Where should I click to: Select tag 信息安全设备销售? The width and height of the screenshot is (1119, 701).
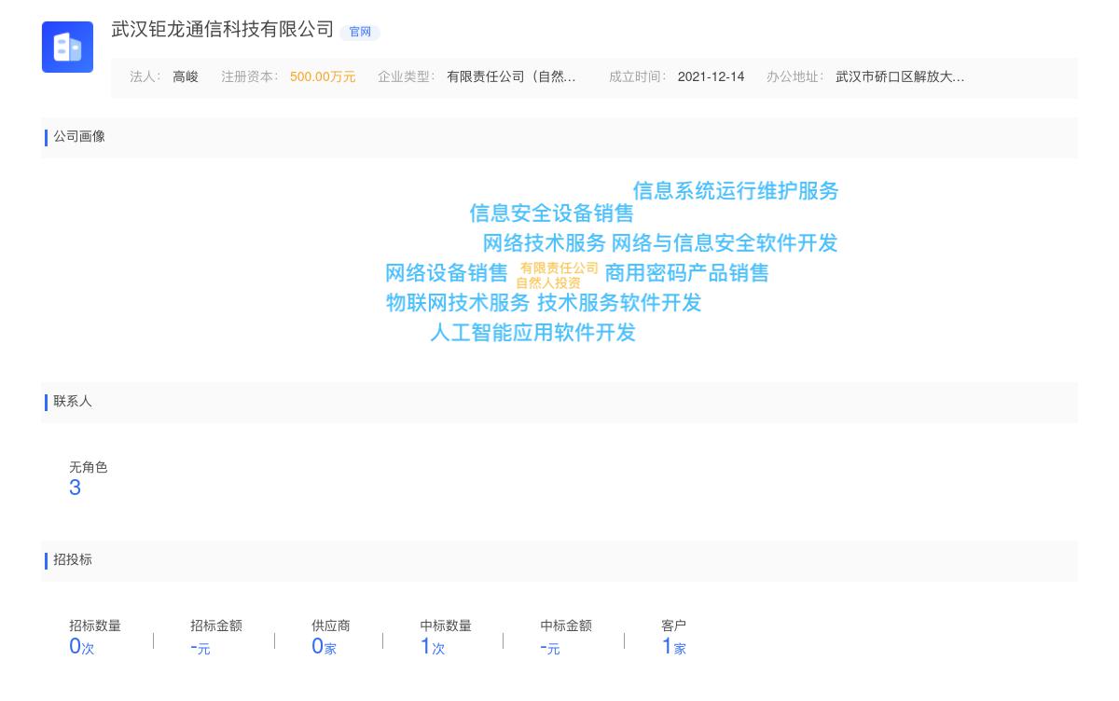(551, 213)
